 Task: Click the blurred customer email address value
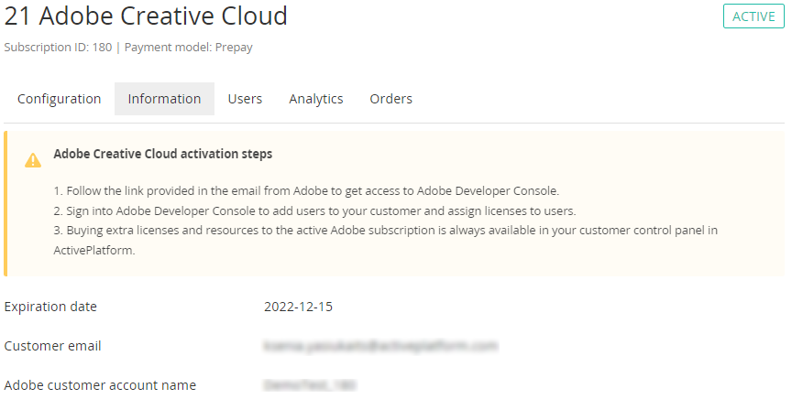379,346
